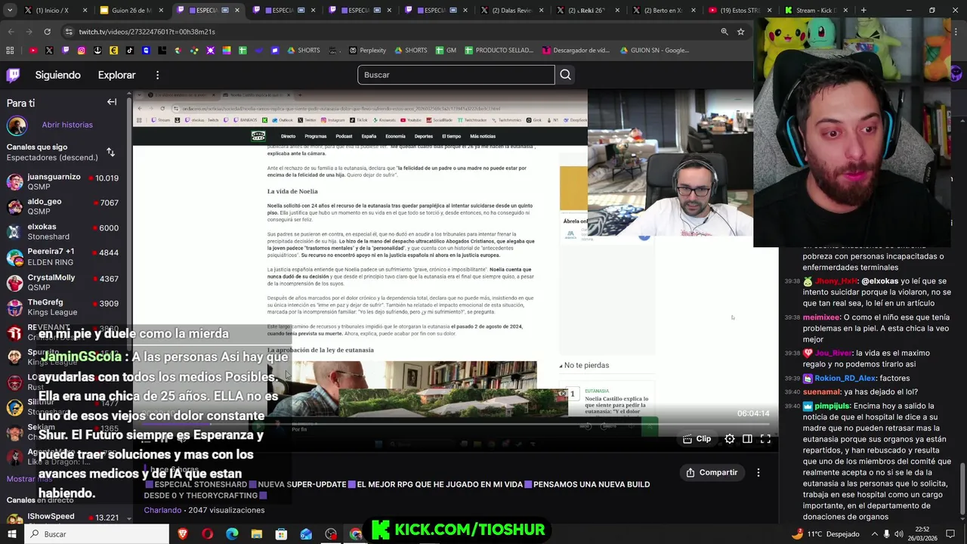Open the Charlando category link
The height and width of the screenshot is (544, 967).
162,510
